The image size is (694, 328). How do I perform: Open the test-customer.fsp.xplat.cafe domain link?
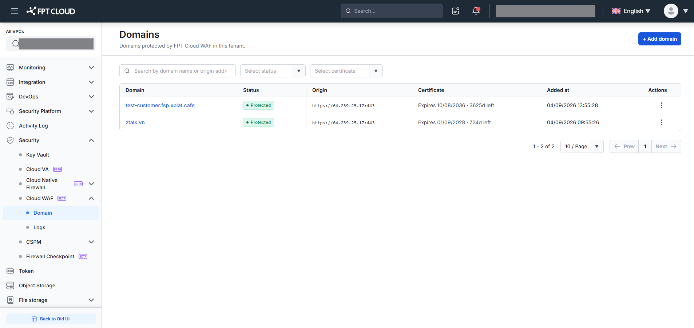click(x=160, y=105)
